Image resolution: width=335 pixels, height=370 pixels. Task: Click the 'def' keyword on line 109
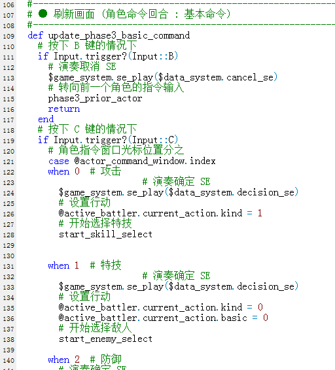35,36
